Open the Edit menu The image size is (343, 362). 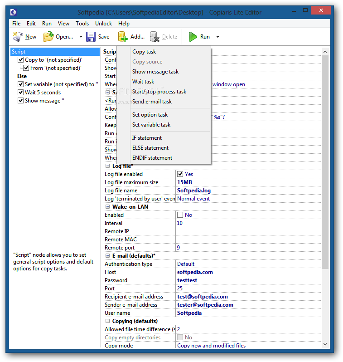(31, 24)
